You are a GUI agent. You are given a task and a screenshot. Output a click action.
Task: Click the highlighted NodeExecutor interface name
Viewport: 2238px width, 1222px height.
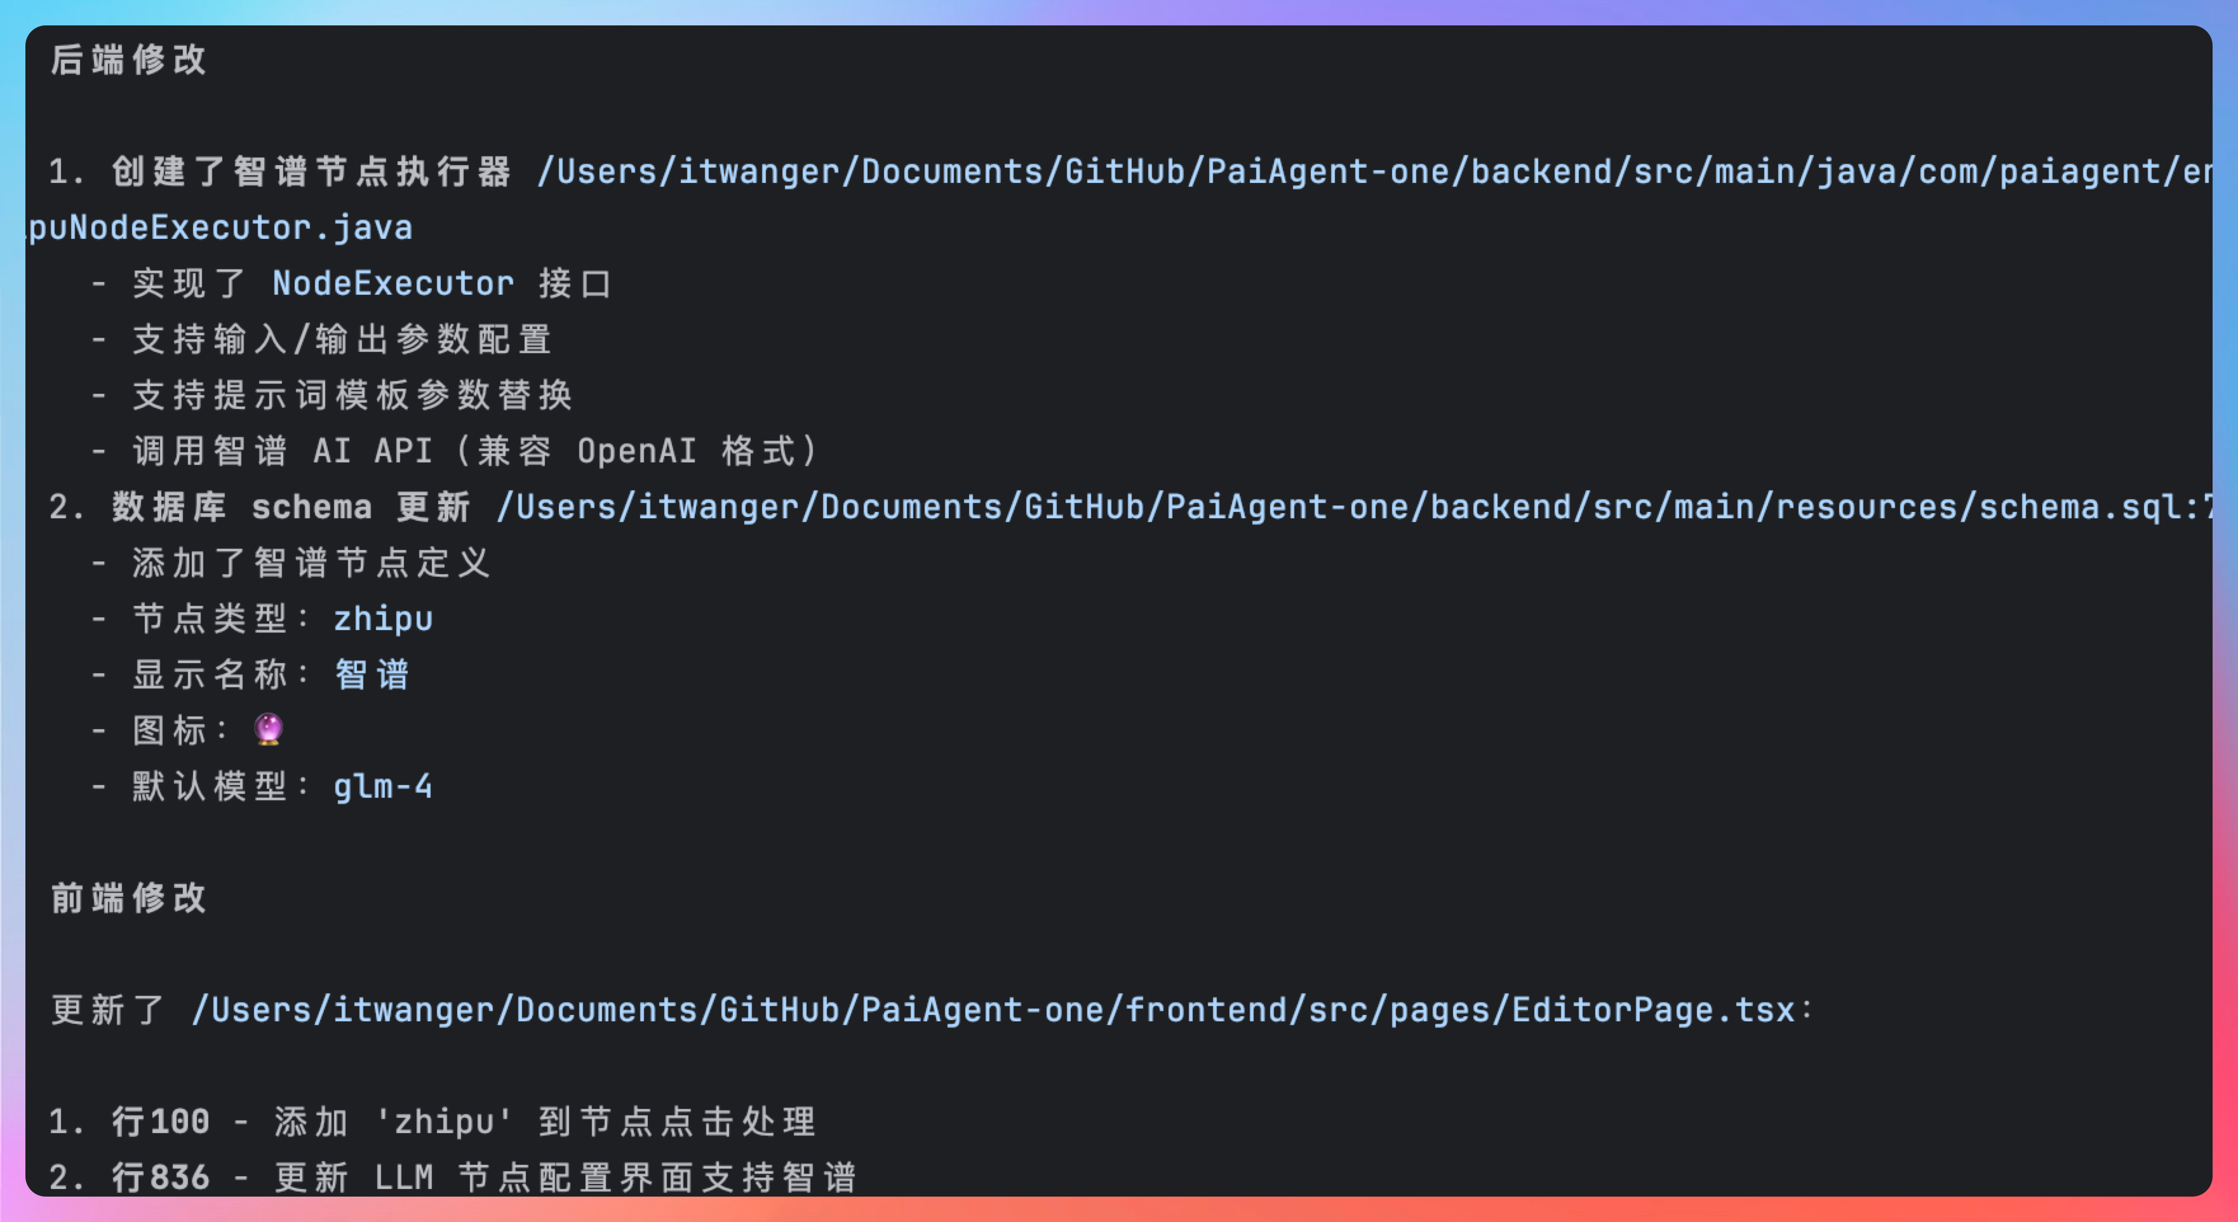click(392, 284)
